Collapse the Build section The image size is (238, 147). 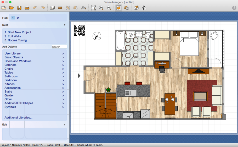[65, 25]
